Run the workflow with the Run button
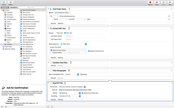This screenshot has width=174, height=108. tap(170, 2)
